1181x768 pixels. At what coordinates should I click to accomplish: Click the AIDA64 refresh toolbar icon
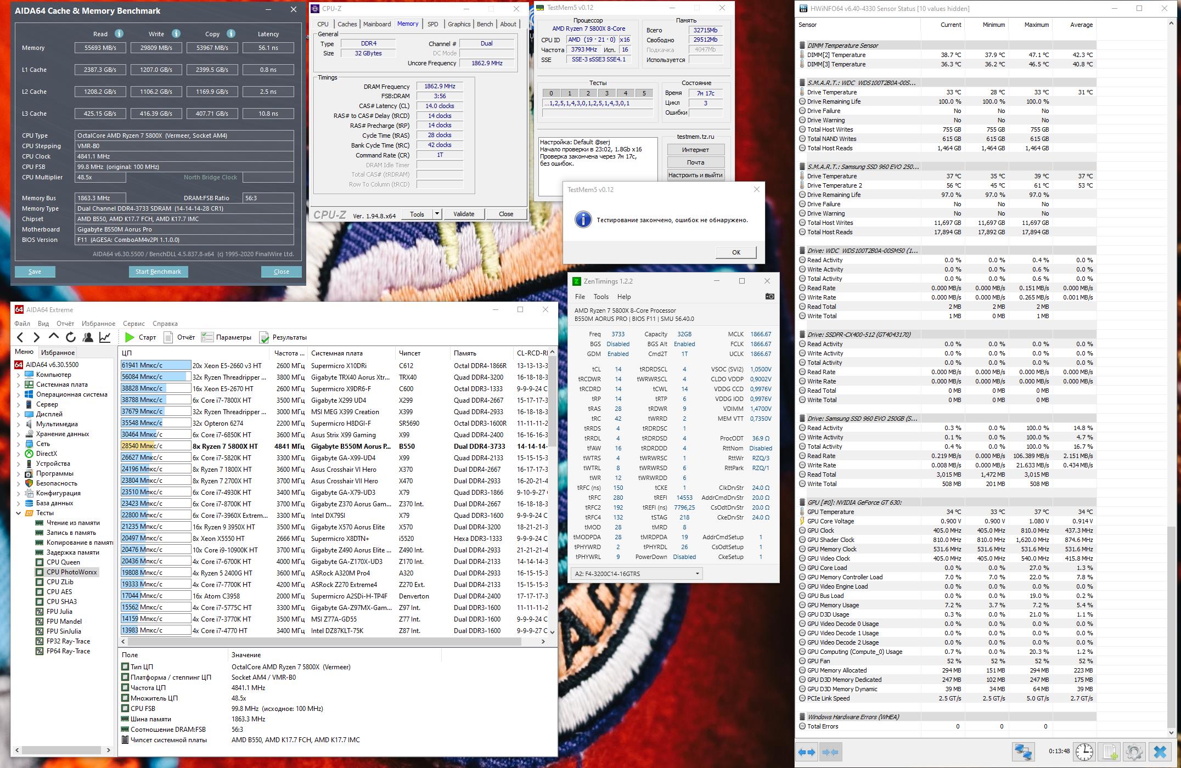70,337
